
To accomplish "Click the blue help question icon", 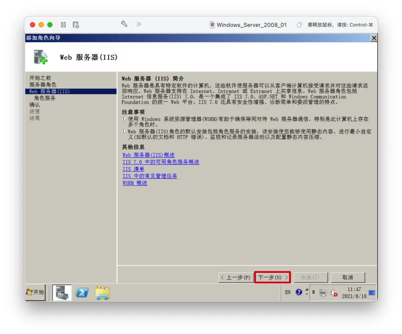I will pyautogui.click(x=299, y=292).
